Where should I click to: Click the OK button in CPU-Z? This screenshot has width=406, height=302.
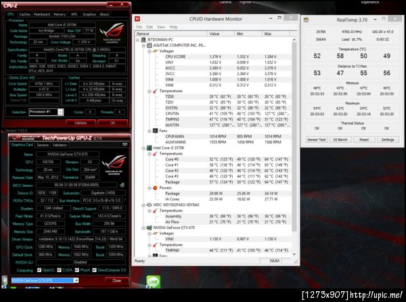[112, 123]
